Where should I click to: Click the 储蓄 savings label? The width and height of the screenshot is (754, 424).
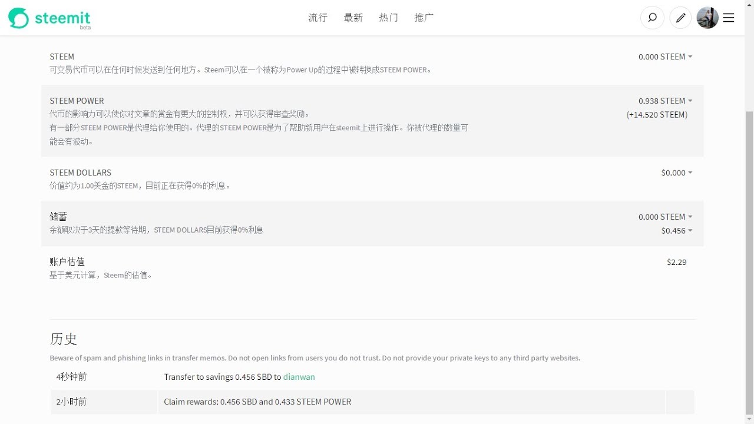click(x=58, y=217)
